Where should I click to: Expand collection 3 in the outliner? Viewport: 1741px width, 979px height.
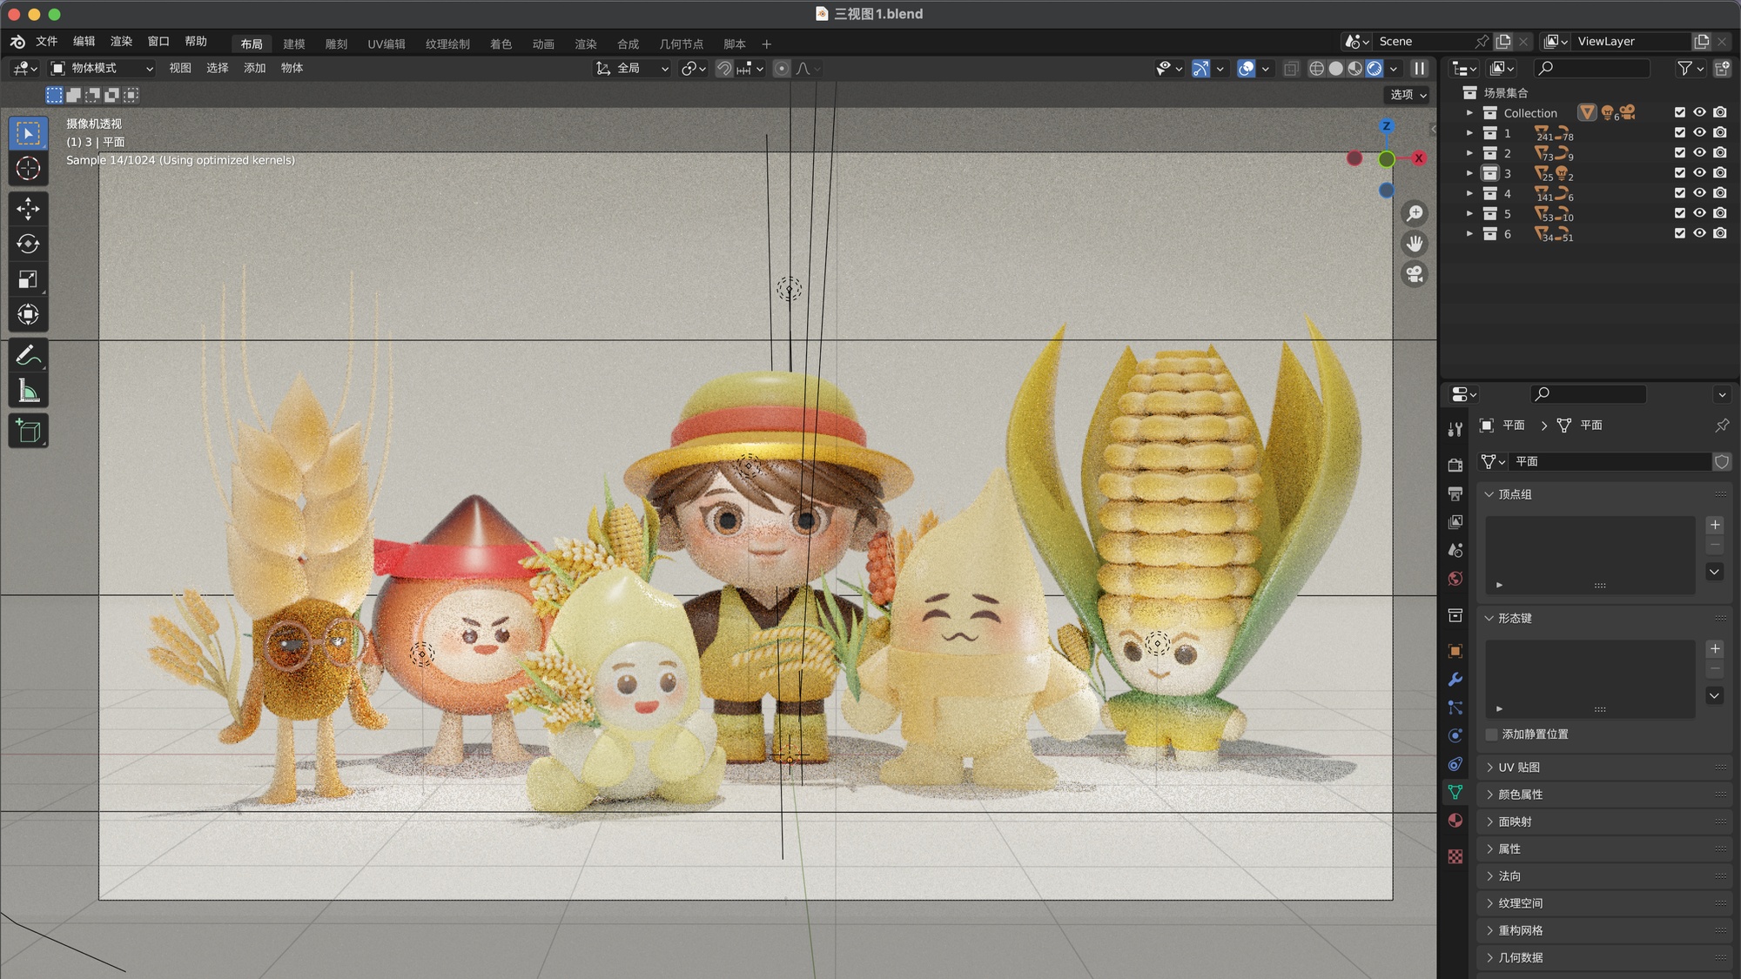[1469, 172]
